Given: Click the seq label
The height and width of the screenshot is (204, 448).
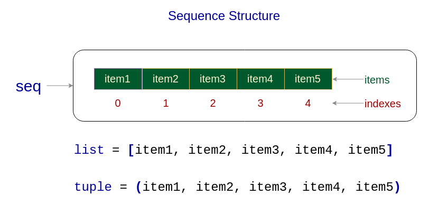Looking at the screenshot, I should [29, 86].
